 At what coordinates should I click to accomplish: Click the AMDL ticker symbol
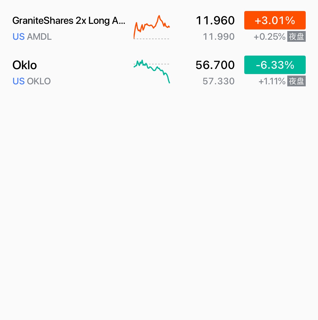(39, 37)
